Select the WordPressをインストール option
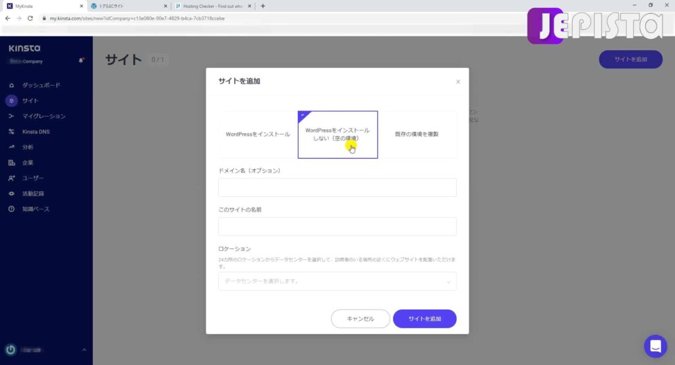675x365 pixels. [258, 134]
